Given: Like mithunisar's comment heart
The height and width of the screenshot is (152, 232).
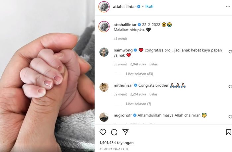Looking at the screenshot, I should pyautogui.click(x=230, y=87).
